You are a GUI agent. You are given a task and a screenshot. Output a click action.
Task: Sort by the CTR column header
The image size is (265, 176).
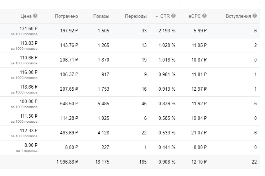(x=165, y=16)
